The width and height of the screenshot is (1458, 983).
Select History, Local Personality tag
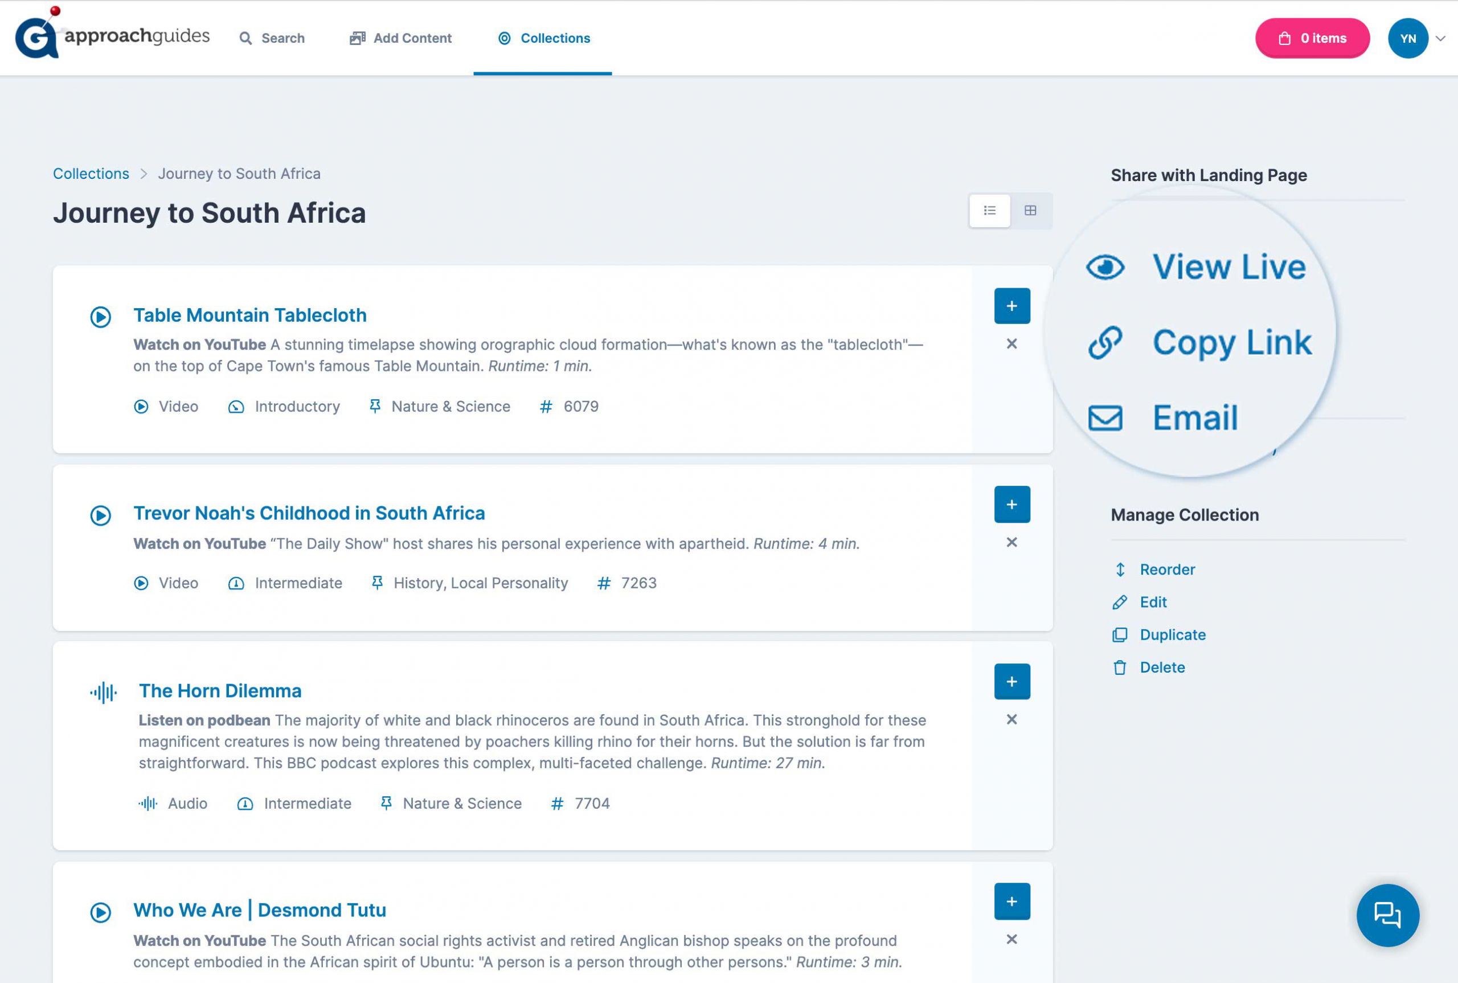click(x=481, y=584)
